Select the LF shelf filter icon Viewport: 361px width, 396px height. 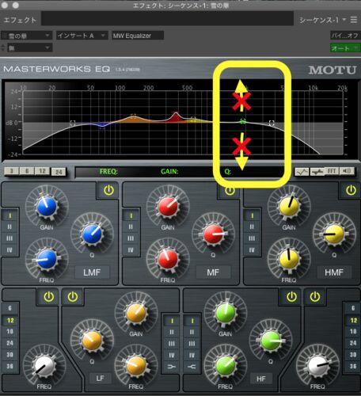click(x=172, y=367)
